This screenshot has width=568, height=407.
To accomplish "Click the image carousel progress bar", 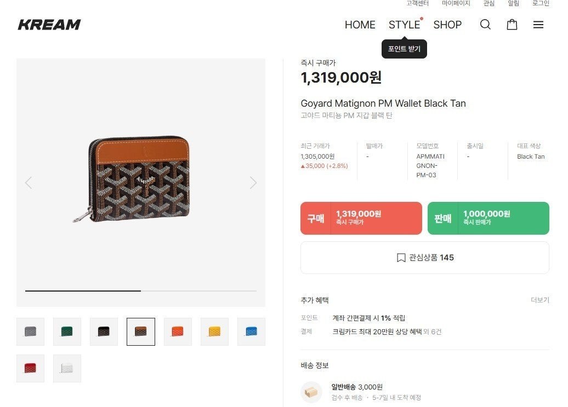I will click(140, 291).
